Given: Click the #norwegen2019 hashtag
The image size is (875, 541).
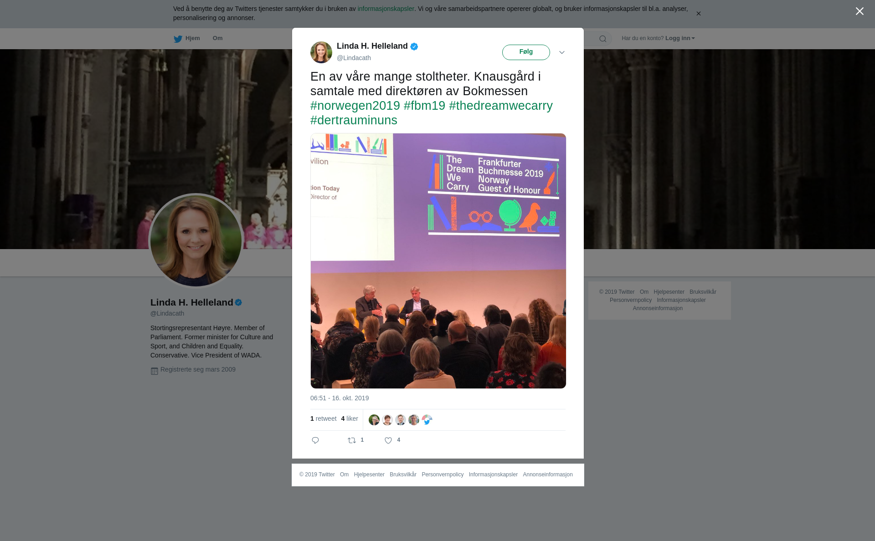Looking at the screenshot, I should coord(355,106).
